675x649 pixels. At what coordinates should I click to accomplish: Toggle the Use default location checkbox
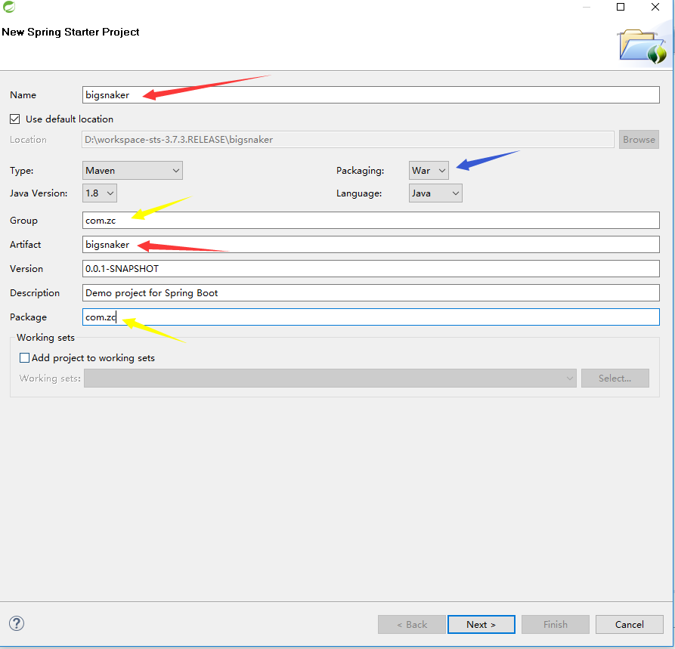(14, 119)
